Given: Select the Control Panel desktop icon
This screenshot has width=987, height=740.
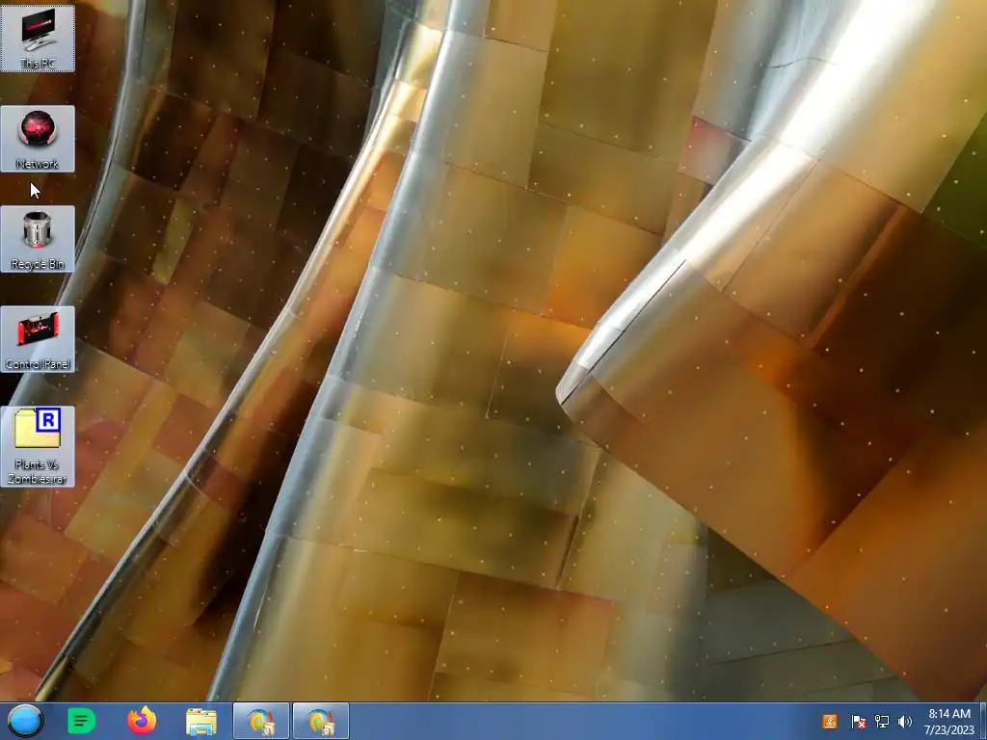Looking at the screenshot, I should pos(38,339).
